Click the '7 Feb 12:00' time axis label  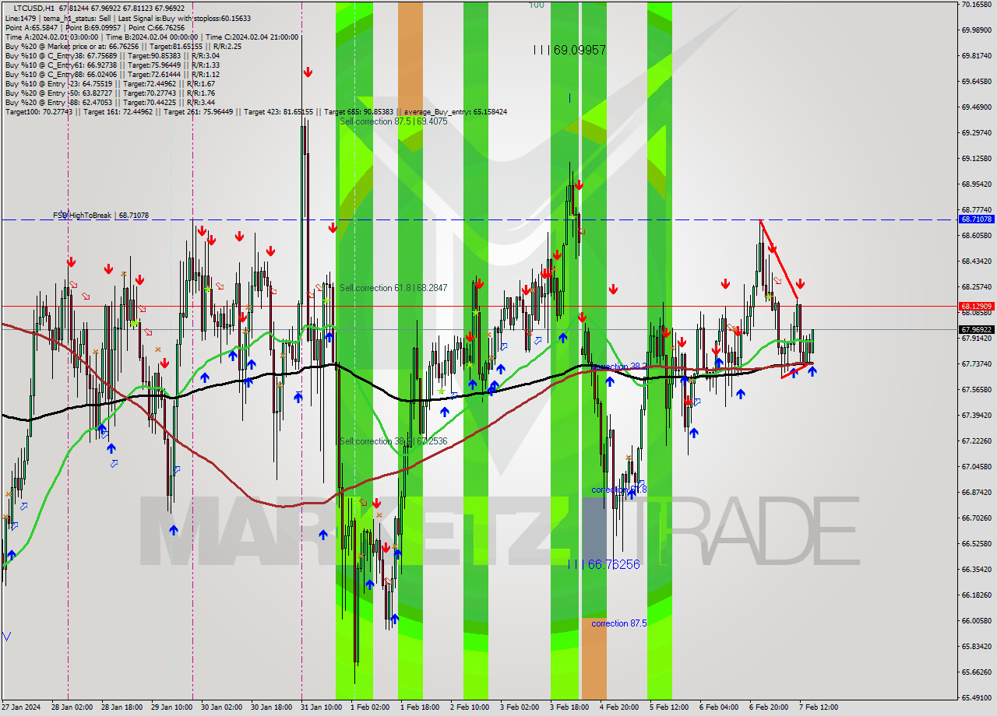pos(819,707)
